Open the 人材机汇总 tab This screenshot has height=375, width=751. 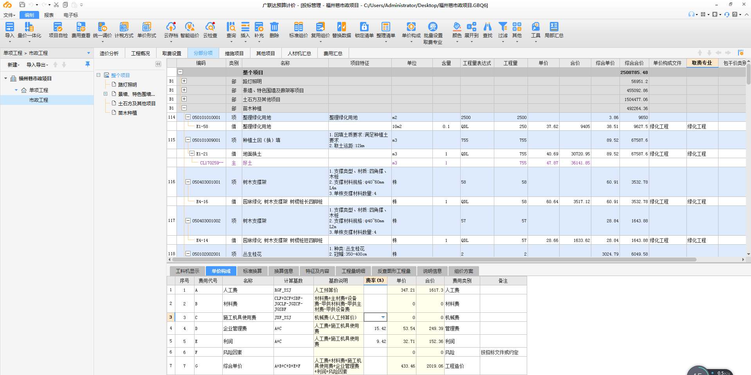299,53
